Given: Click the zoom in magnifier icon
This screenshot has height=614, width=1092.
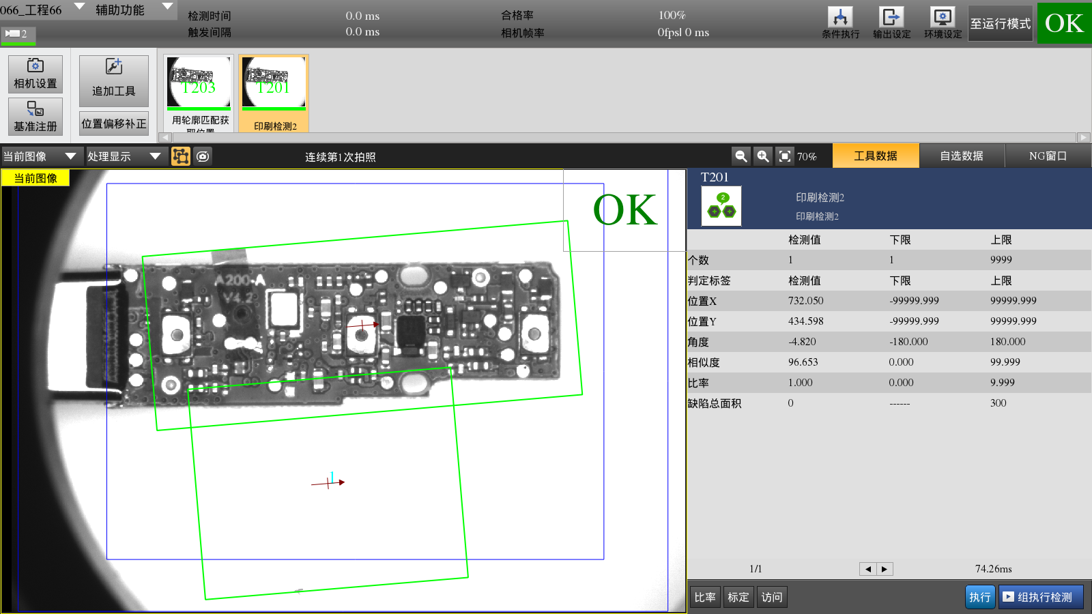Looking at the screenshot, I should pyautogui.click(x=763, y=156).
